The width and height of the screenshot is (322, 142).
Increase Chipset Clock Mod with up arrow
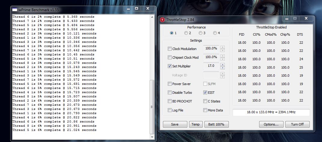(222, 56)
